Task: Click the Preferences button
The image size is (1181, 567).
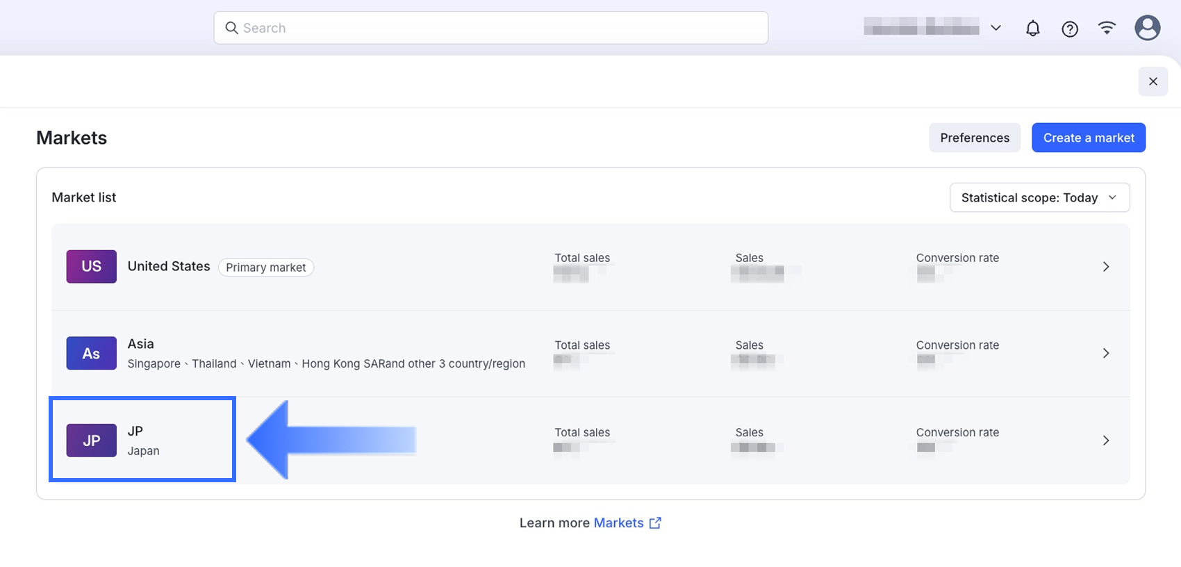Action: [974, 138]
